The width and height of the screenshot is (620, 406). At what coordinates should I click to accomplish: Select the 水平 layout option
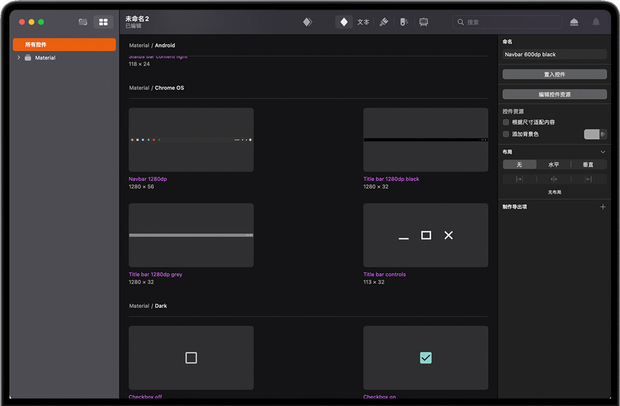pos(553,165)
